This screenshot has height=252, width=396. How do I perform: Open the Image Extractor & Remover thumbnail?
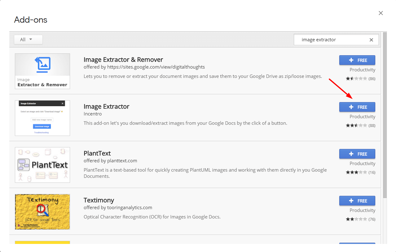point(42,71)
